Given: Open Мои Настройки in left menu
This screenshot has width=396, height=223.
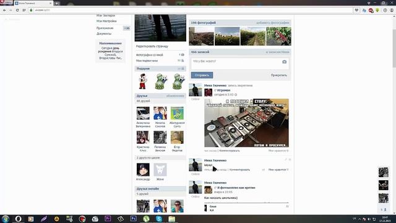Looking at the screenshot, I should 106,21.
